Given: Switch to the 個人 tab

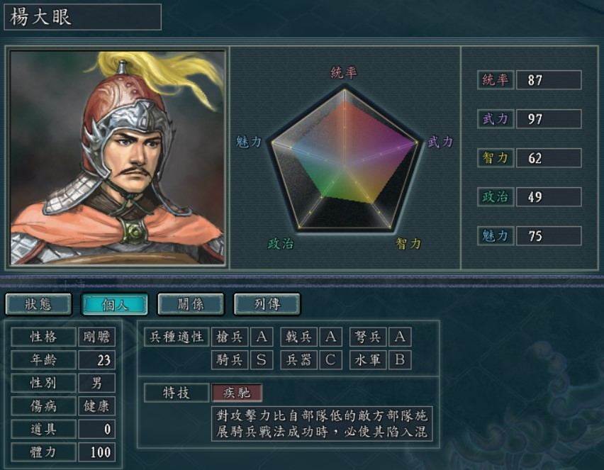Looking at the screenshot, I should [114, 304].
